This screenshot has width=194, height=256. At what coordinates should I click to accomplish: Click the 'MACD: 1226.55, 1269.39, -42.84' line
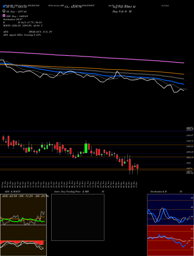[x=23, y=26]
